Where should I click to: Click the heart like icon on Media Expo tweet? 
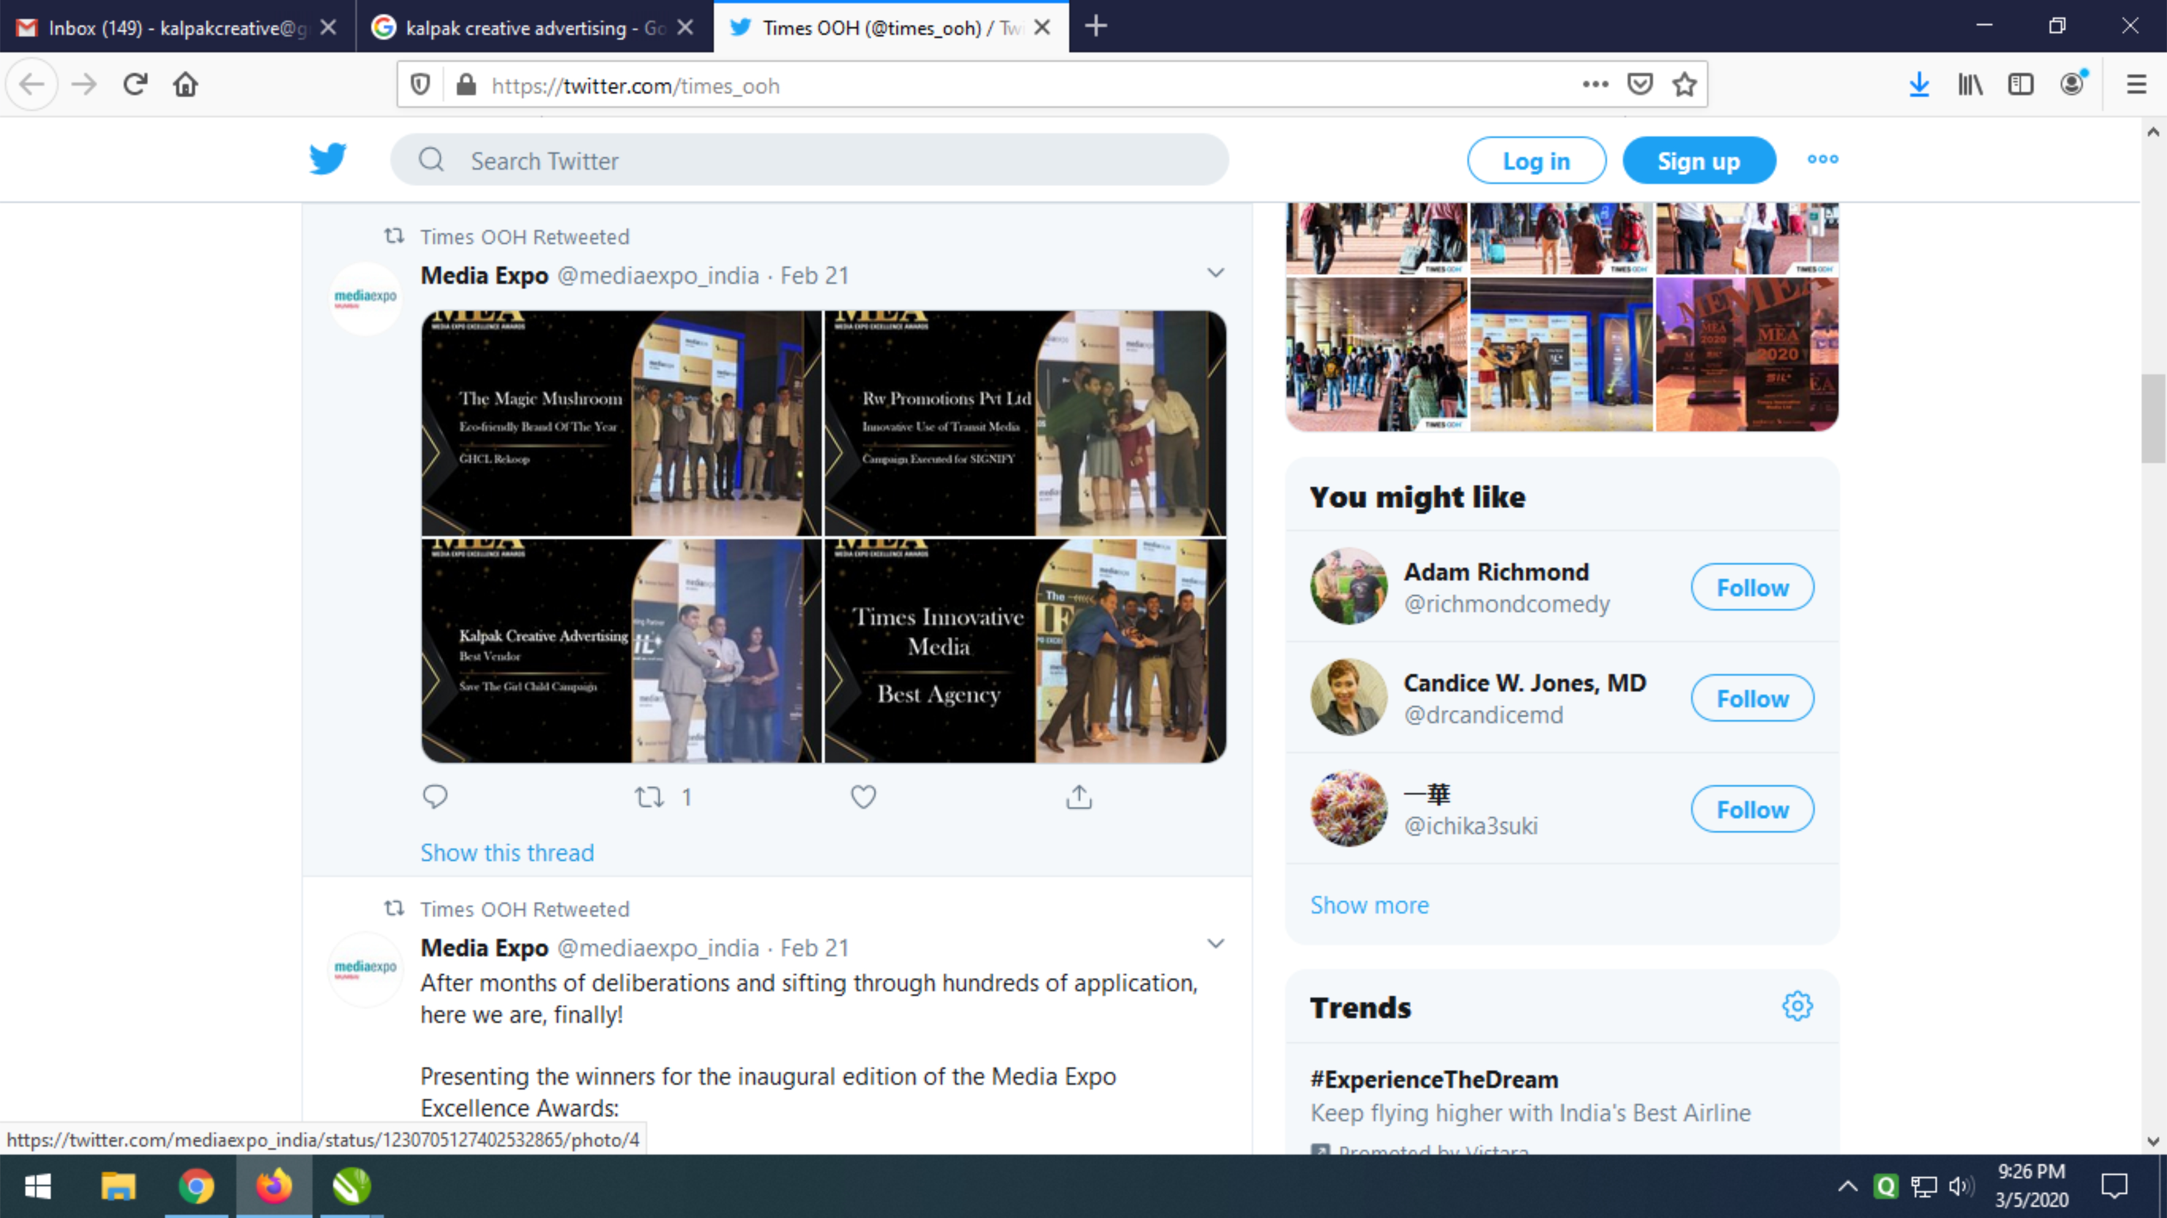coord(863,796)
